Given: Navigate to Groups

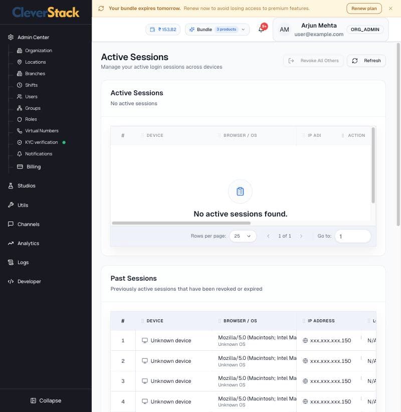Looking at the screenshot, I should (x=33, y=108).
